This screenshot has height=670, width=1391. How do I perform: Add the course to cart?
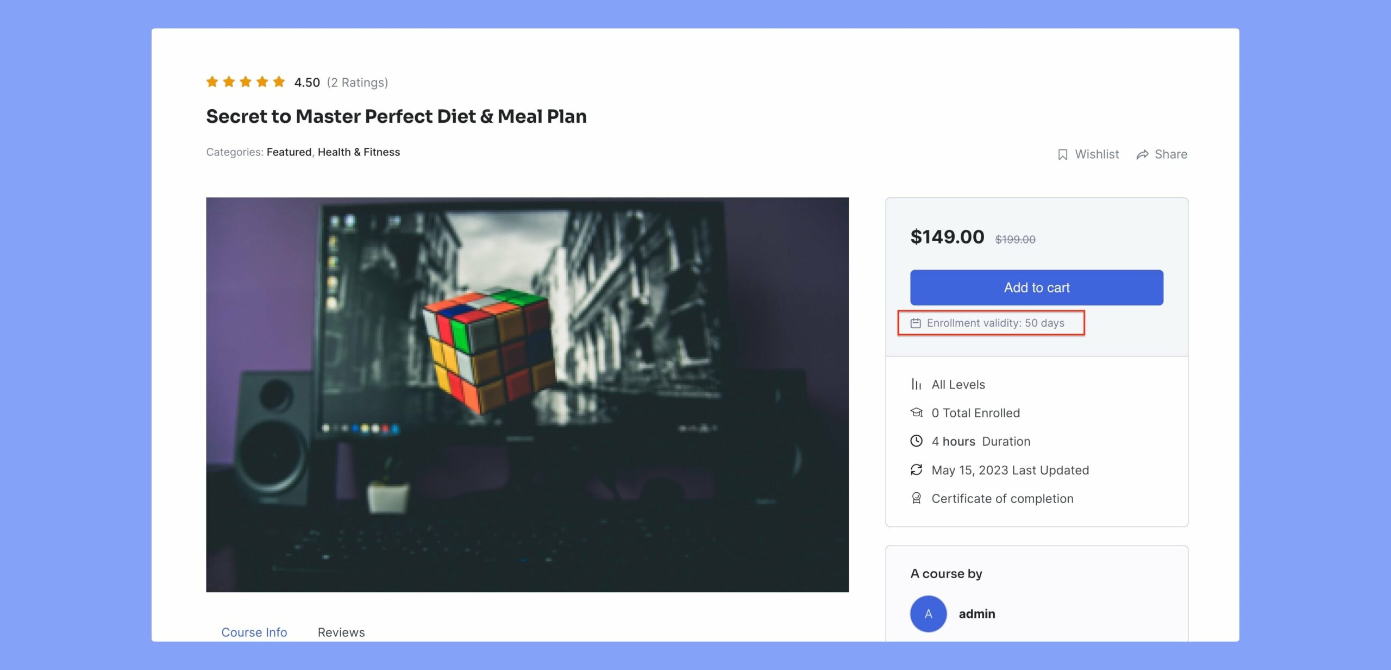pos(1037,287)
